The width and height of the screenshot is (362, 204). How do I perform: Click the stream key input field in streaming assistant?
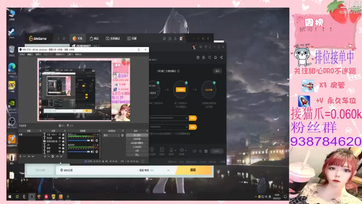click(169, 127)
